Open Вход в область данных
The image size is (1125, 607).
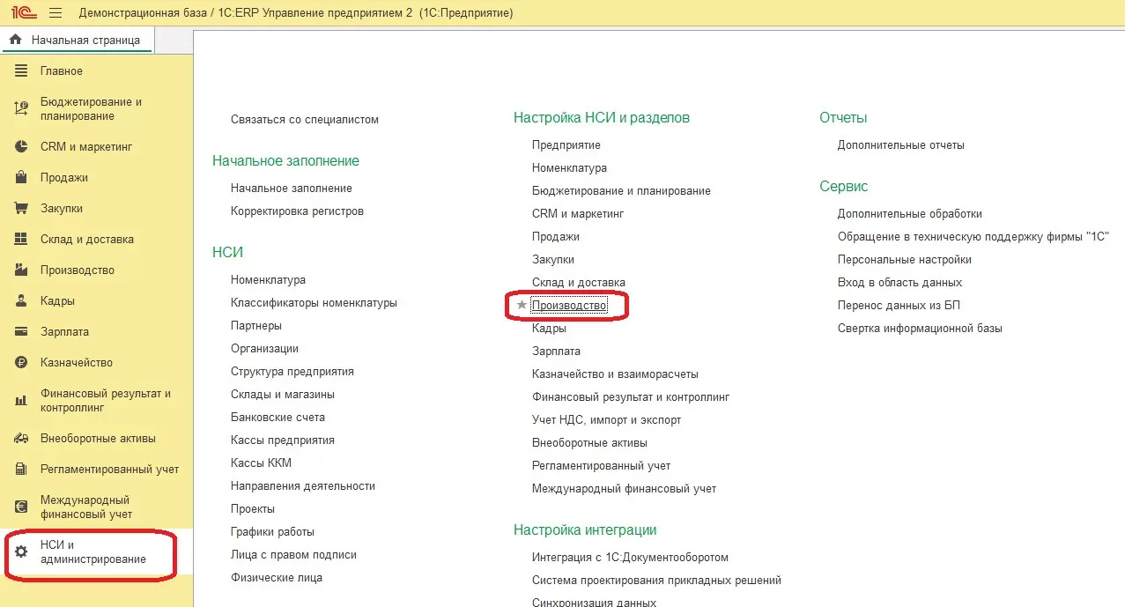(899, 282)
